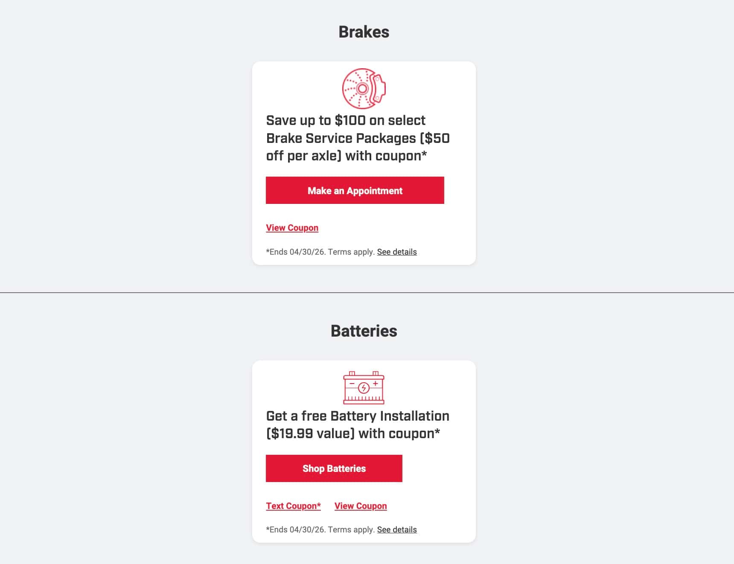Click the 'Get a free Battery Installation' line
Viewport: 734px width, 564px height.
pyautogui.click(x=358, y=416)
